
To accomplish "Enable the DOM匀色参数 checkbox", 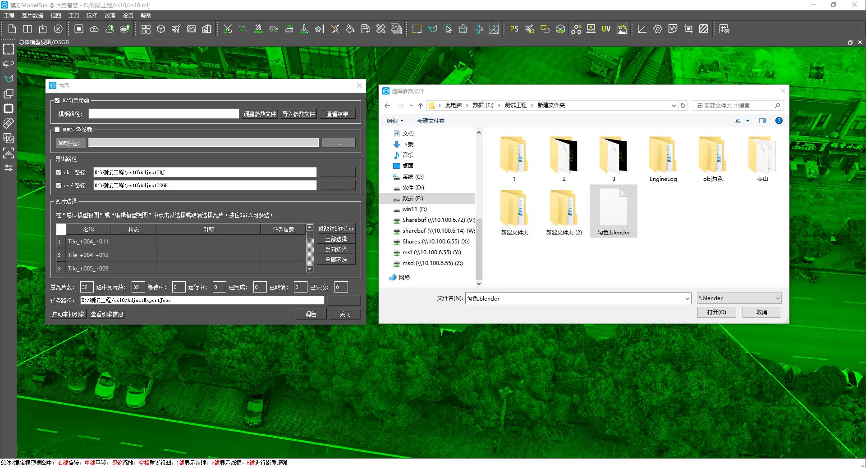I will [x=57, y=130].
